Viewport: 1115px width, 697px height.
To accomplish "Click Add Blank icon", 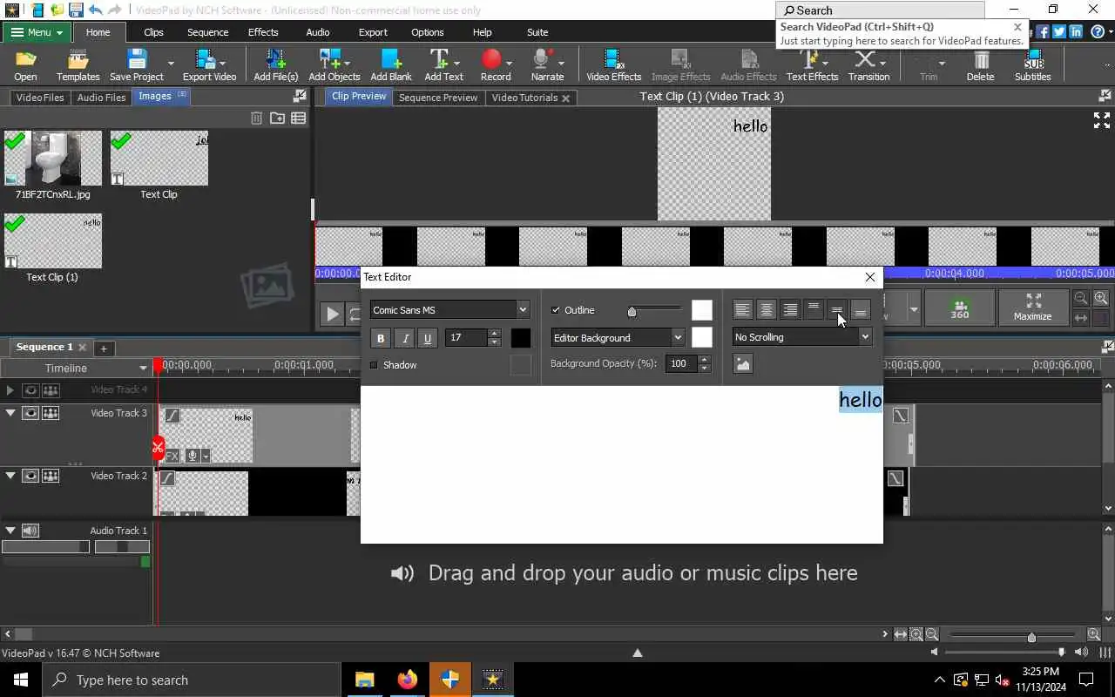I will coord(391,59).
